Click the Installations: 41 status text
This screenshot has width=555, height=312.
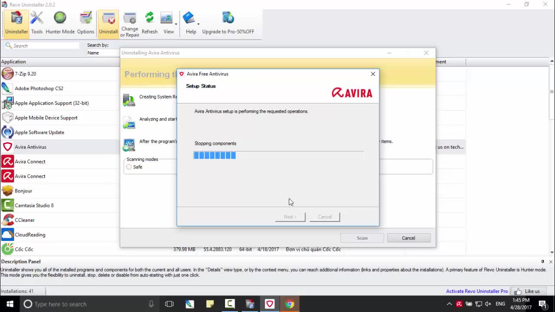coord(17,291)
